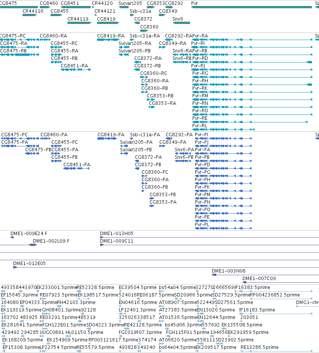Screen dimensions: 319x353
Task: Select transcript CG8455-RC
Action: [x=56, y=47]
